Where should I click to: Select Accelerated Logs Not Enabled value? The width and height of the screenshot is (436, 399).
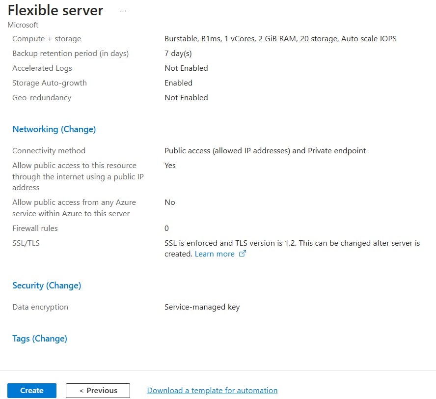pos(186,68)
